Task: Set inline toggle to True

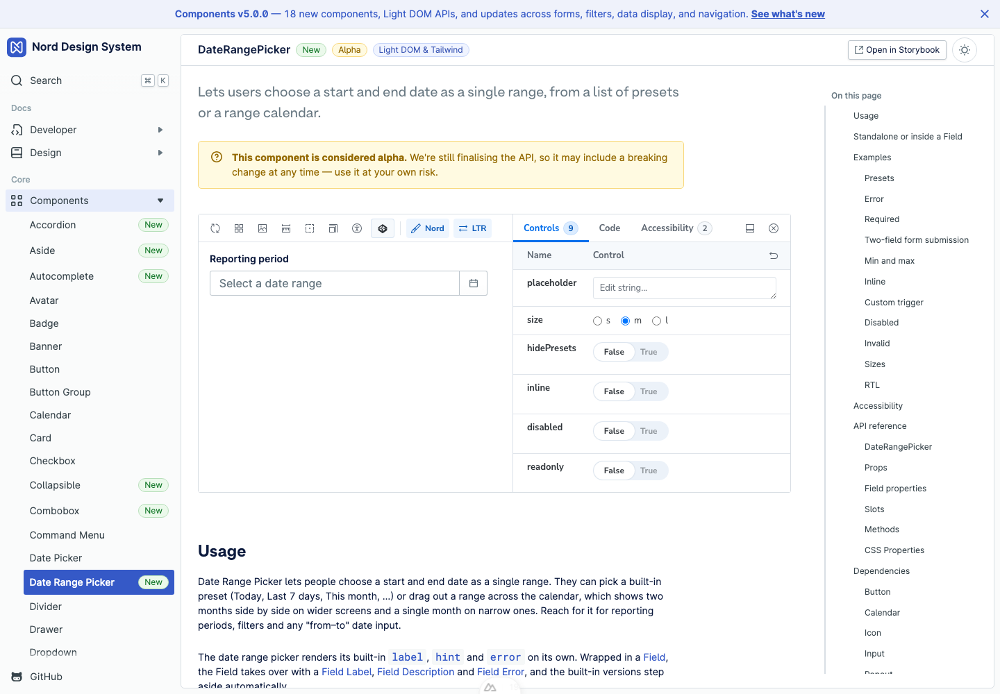Action: click(x=649, y=391)
